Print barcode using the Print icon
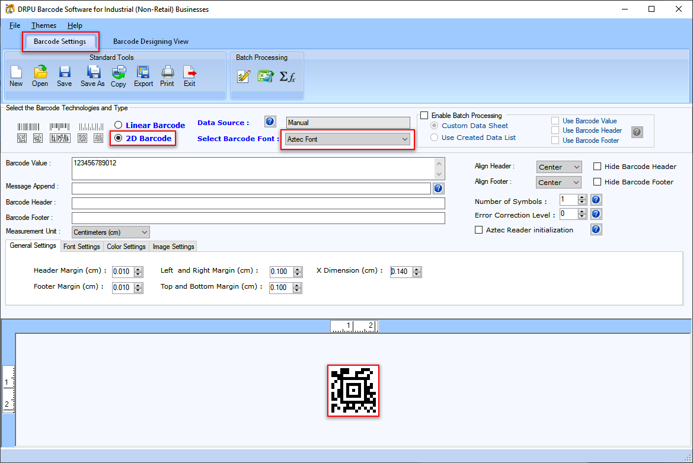The width and height of the screenshot is (693, 463). click(167, 76)
